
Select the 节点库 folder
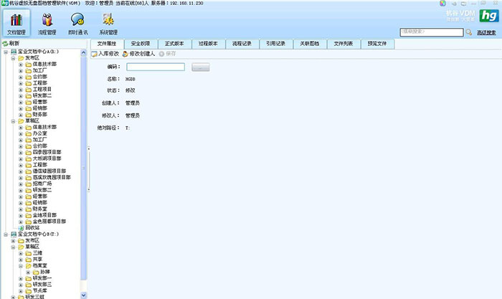pyautogui.click(x=39, y=290)
